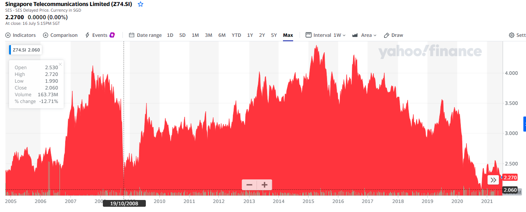This screenshot has width=526, height=212.
Task: Select the 3M time range
Action: point(208,35)
